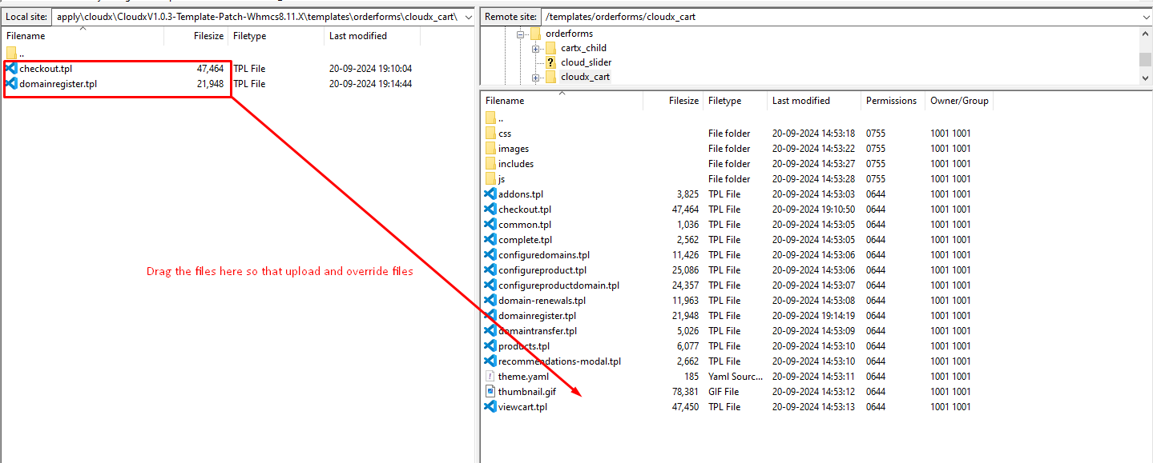The width and height of the screenshot is (1153, 463).
Task: Click the cloud_slider question mark folder icon
Action: coord(550,62)
